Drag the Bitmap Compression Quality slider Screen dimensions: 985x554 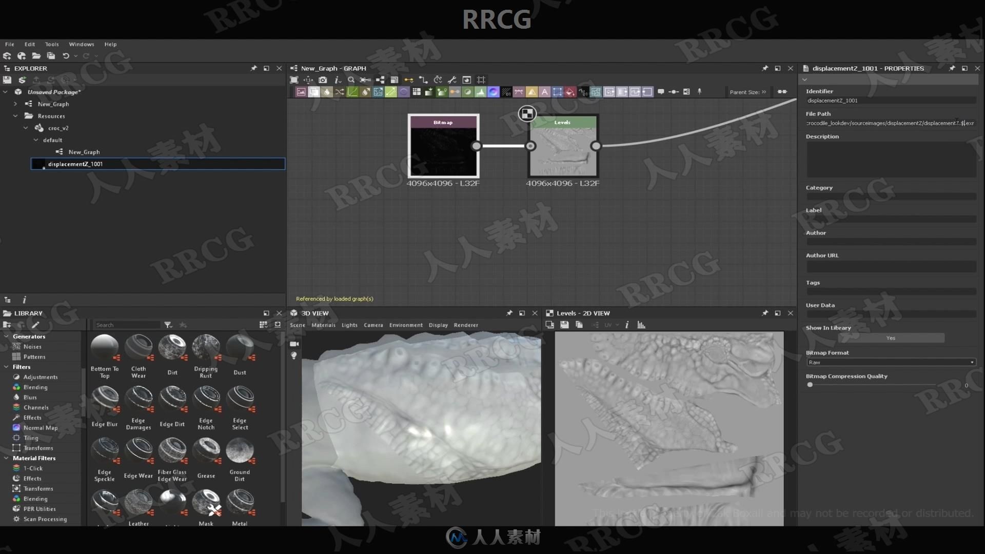click(x=810, y=385)
